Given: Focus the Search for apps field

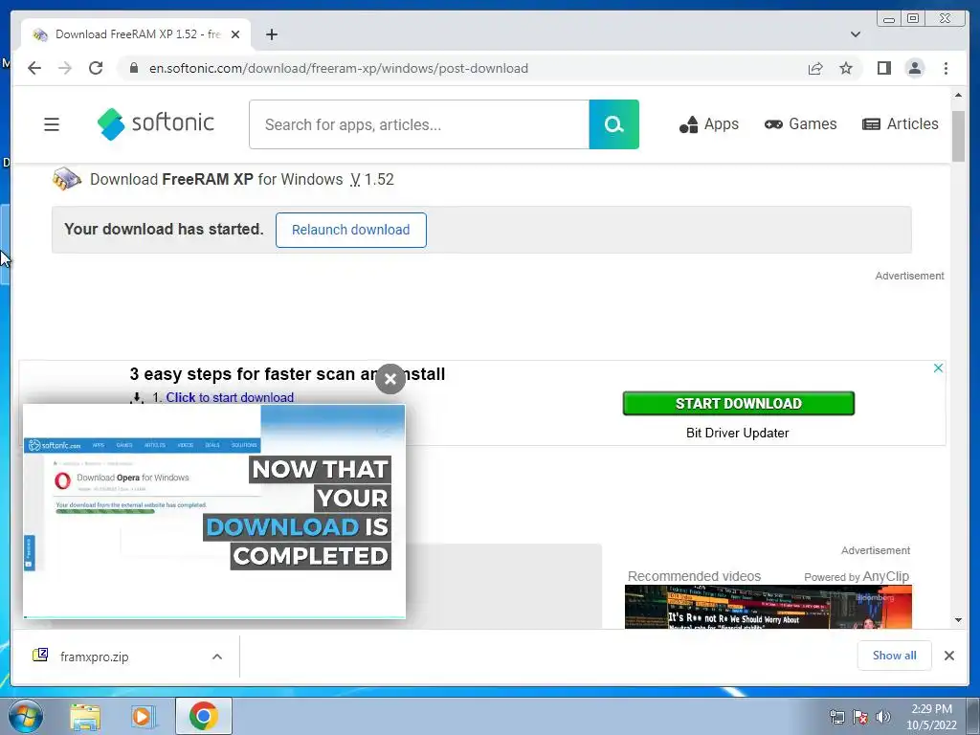Looking at the screenshot, I should click(x=419, y=124).
